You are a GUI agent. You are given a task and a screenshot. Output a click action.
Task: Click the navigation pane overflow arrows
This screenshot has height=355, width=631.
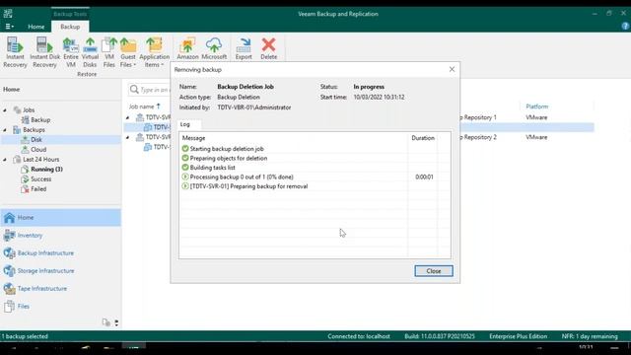pos(116,322)
